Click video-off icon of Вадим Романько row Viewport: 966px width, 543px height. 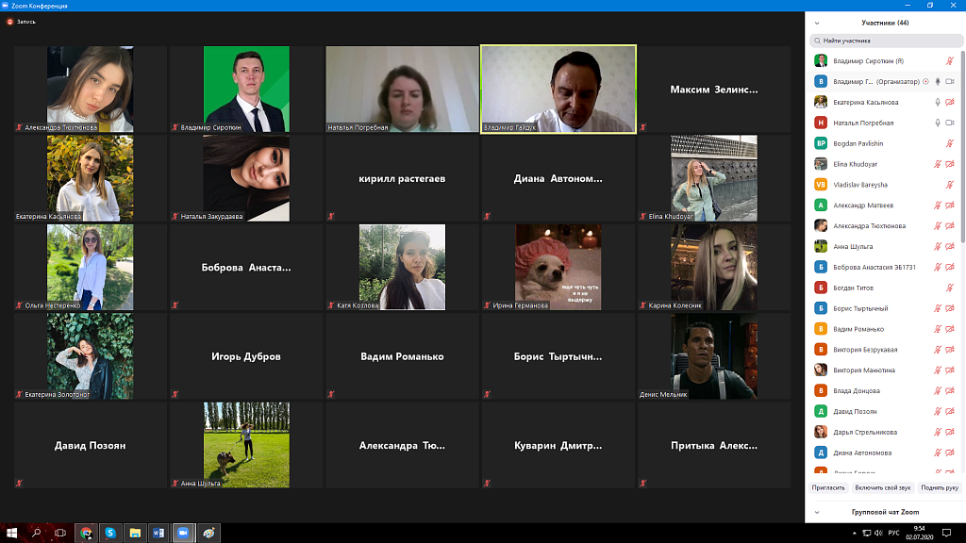950,329
